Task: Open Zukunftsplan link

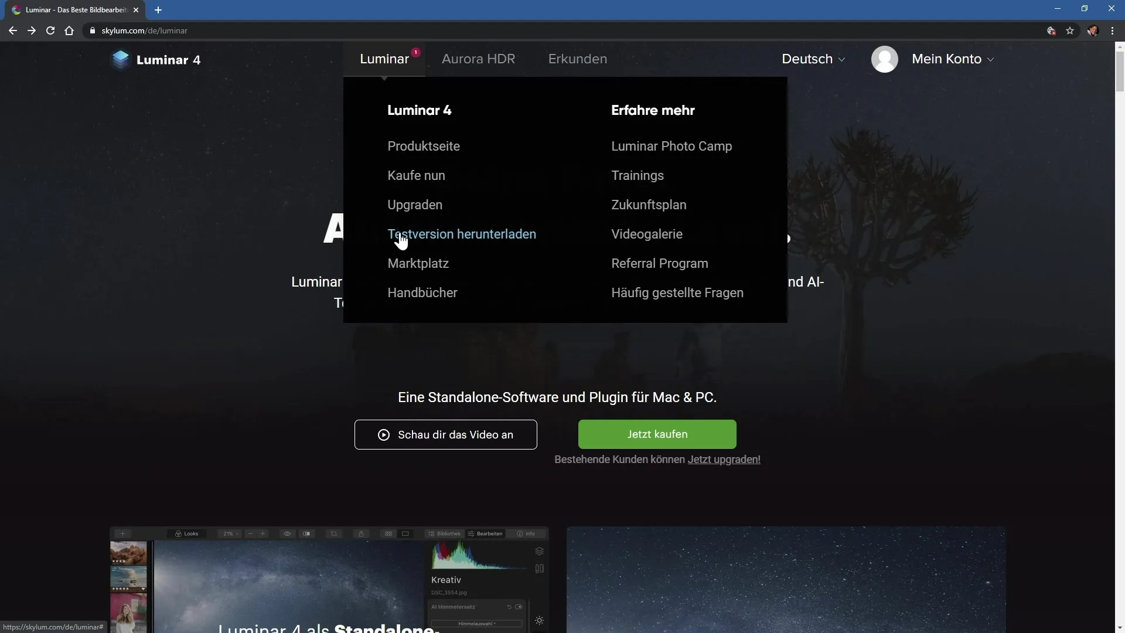Action: coord(649,205)
